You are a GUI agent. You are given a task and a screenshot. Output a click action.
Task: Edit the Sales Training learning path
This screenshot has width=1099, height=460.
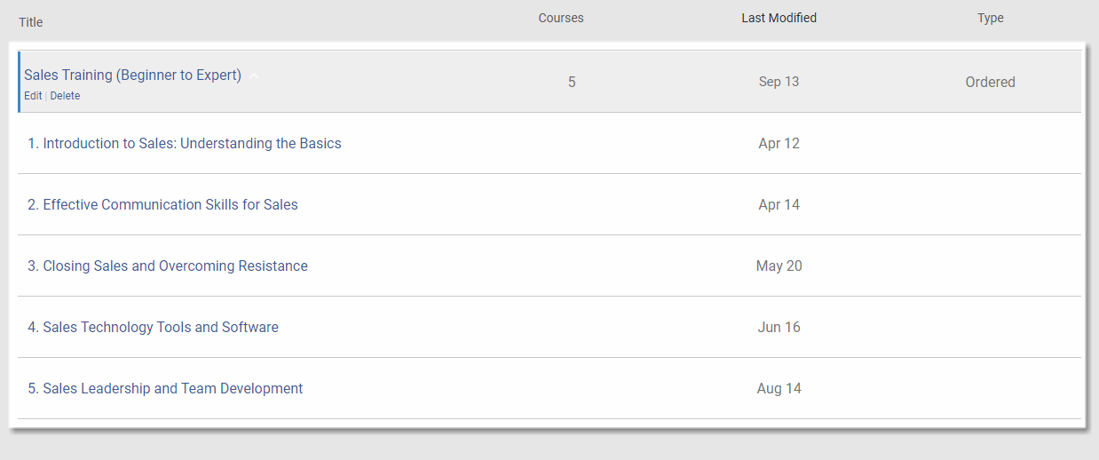[x=33, y=96]
